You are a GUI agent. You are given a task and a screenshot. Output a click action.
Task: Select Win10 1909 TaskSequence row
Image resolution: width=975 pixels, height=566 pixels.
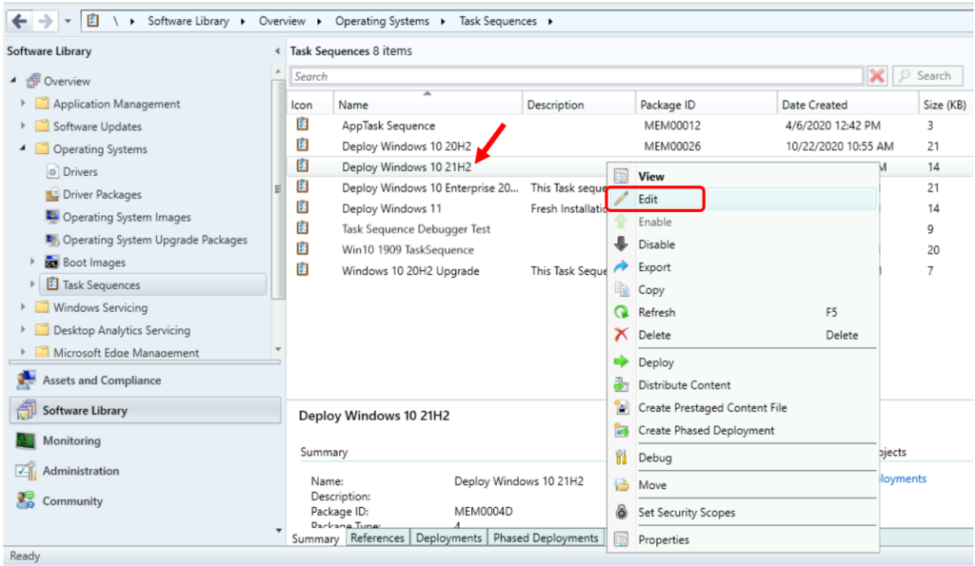click(408, 250)
